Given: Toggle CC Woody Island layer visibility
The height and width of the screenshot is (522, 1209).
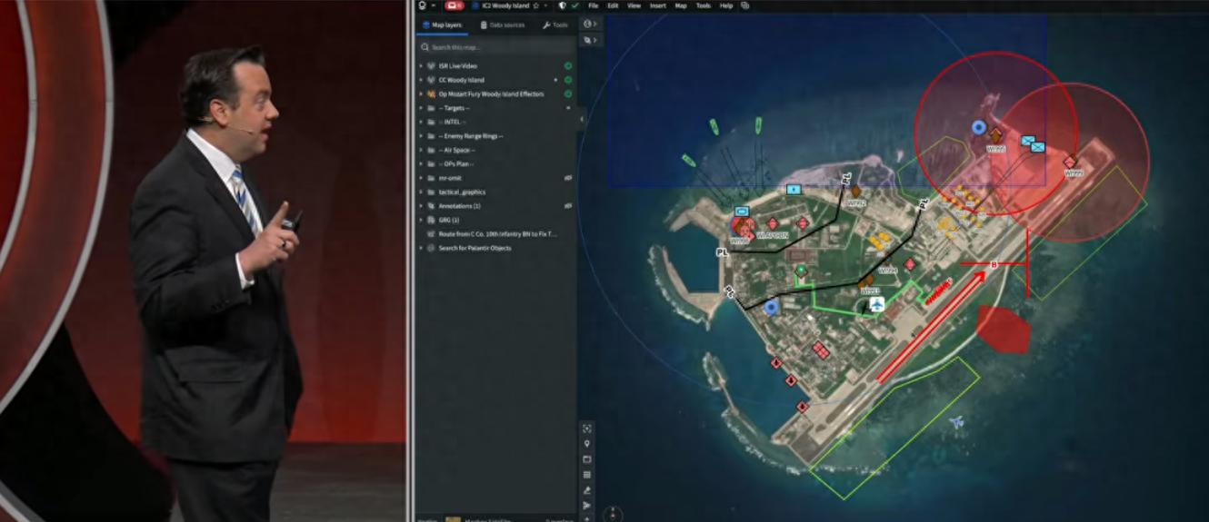Looking at the screenshot, I should click(568, 80).
